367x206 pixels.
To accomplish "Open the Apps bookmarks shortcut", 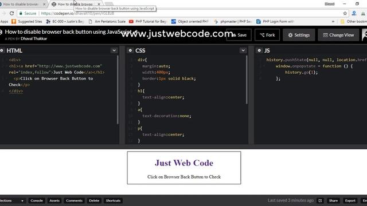I will pyautogui.click(x=4, y=22).
